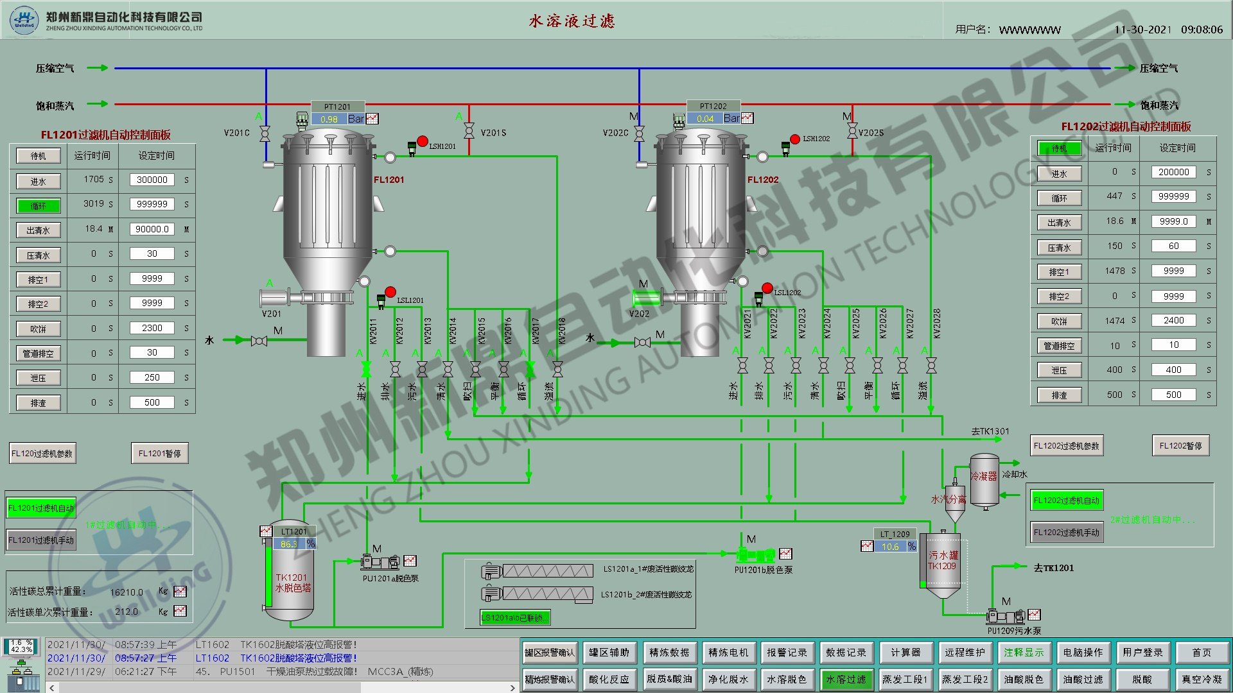Click the FL1201暂停 pause button
1233x693 pixels.
click(160, 454)
